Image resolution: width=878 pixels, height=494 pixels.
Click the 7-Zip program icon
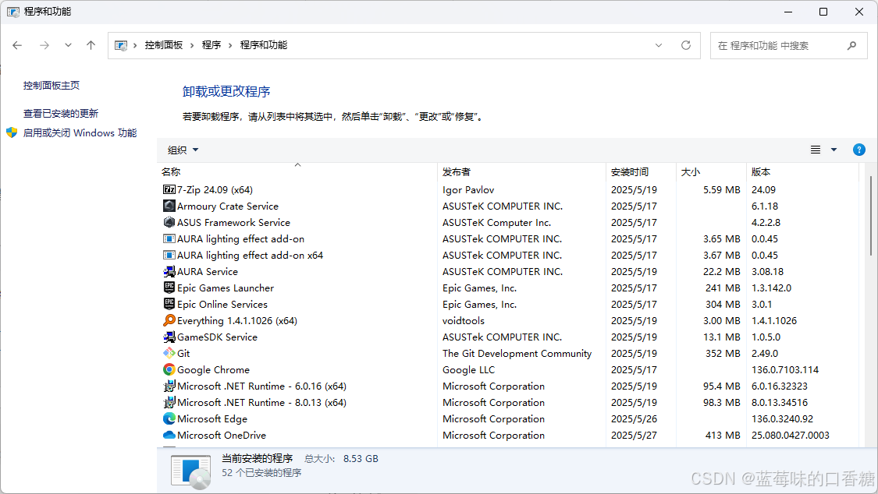[169, 189]
